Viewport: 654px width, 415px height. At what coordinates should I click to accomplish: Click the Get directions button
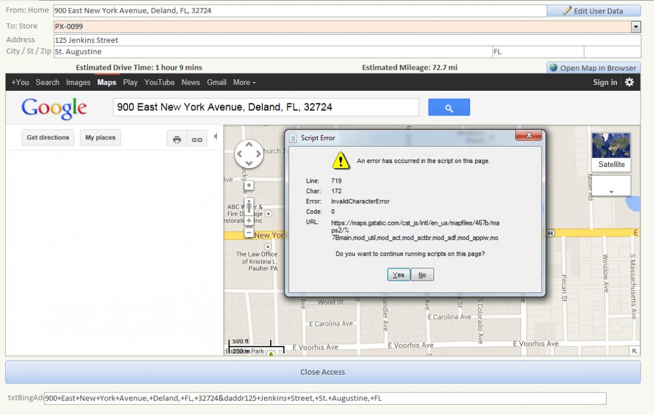[48, 138]
